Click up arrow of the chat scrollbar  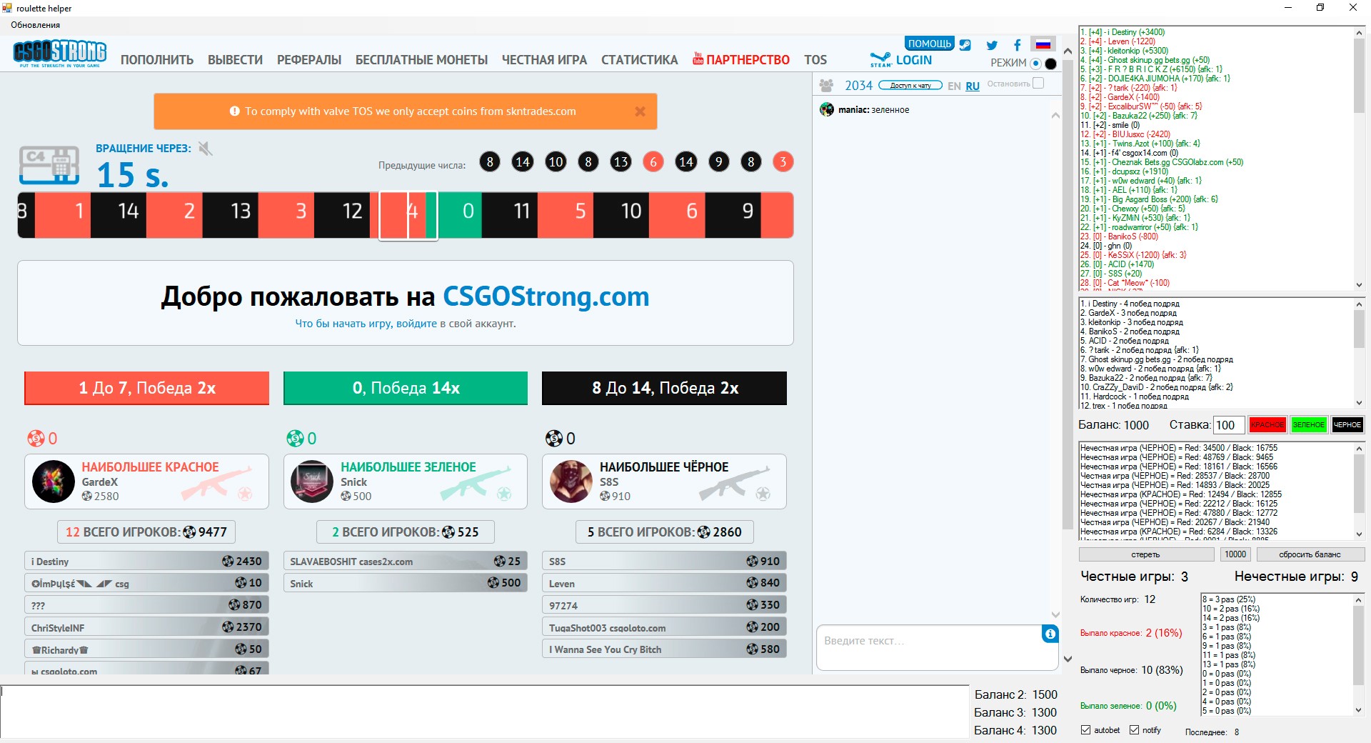(x=1055, y=115)
